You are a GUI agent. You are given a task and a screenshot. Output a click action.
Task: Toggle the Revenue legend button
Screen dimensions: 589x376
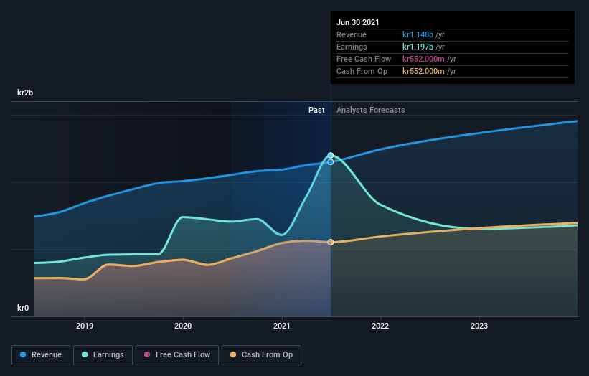41,355
